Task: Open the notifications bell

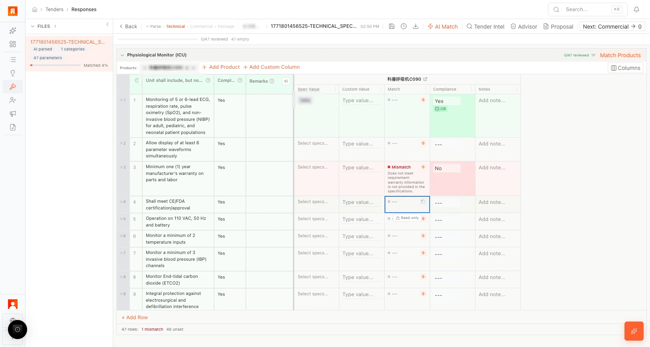Action: click(x=636, y=10)
